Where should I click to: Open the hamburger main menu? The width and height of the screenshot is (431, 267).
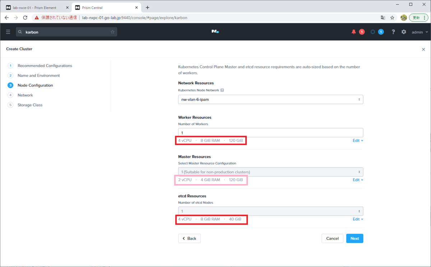pos(8,32)
